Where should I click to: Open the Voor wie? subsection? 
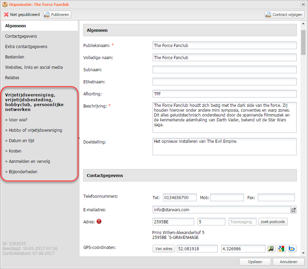(18, 120)
